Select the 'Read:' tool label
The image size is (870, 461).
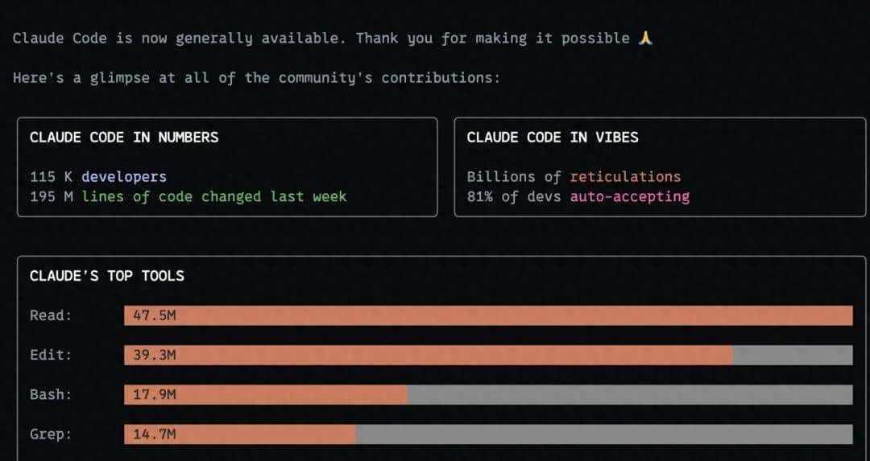[x=51, y=315]
